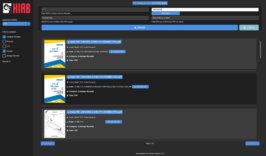Toggle the Catalogo Ricambi checkbox
266x156 pixels.
(4, 37)
